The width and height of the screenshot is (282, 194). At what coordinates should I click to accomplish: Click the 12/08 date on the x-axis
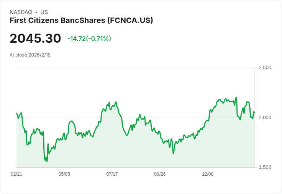(x=208, y=174)
